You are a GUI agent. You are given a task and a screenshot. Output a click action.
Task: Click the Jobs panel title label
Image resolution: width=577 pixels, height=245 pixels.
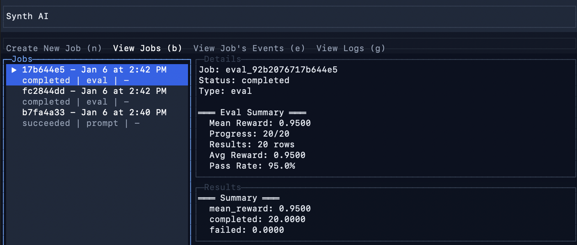[x=22, y=59]
